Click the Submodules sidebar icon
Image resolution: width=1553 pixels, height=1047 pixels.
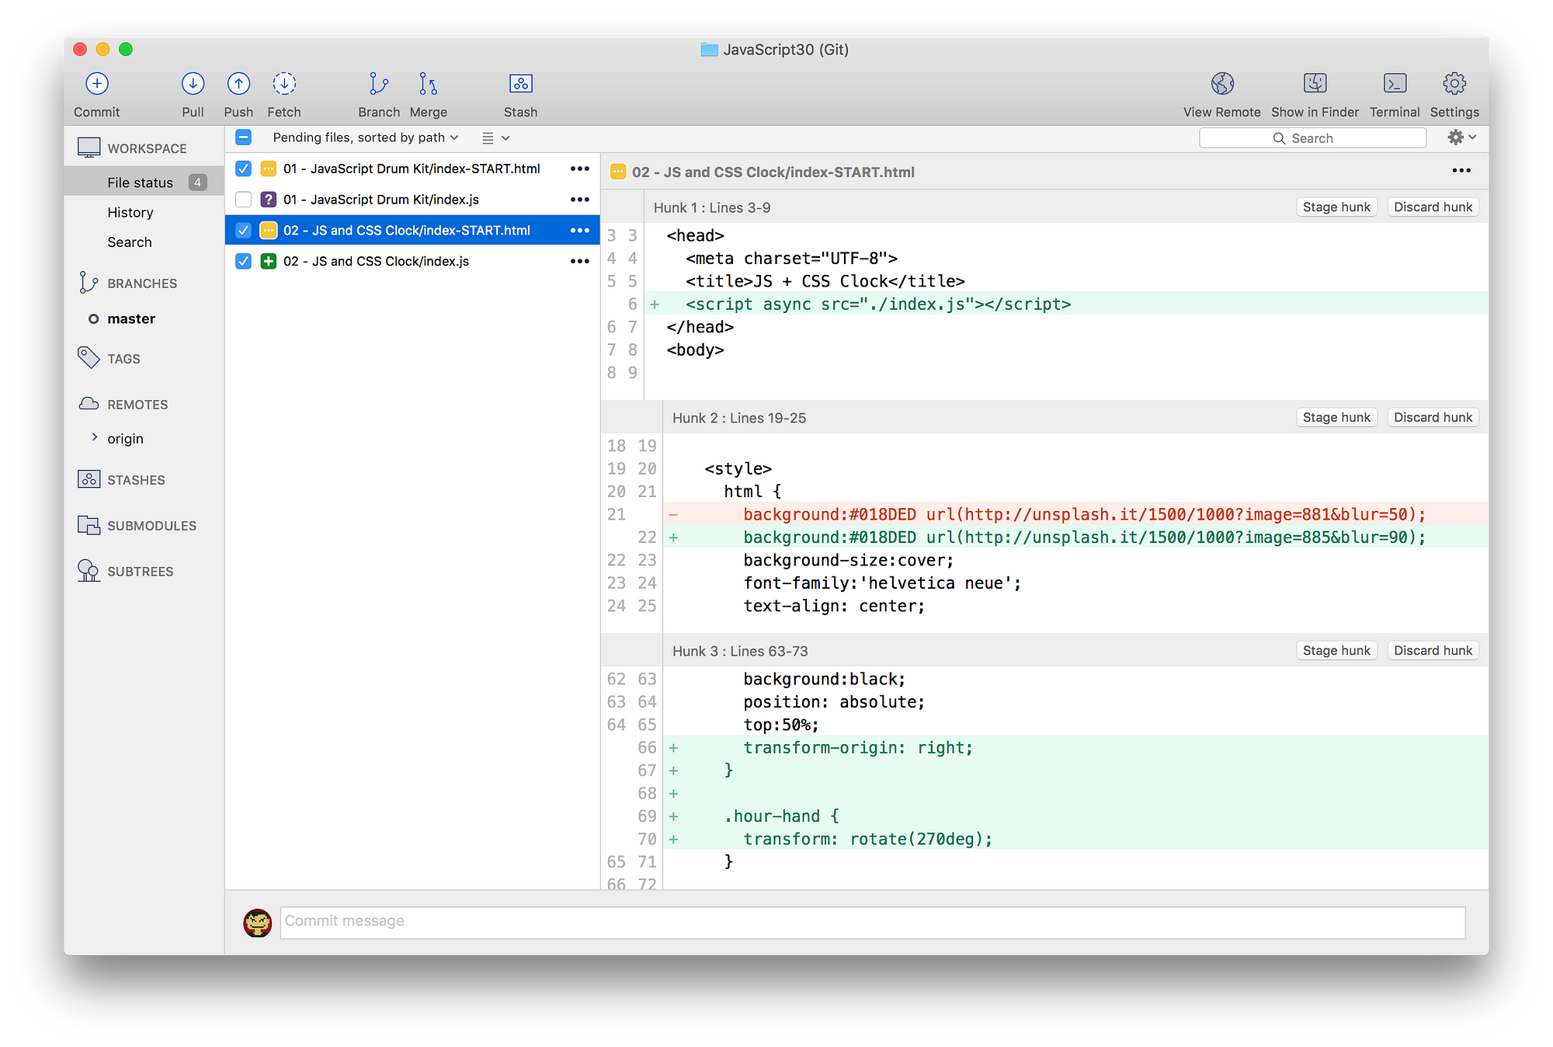pyautogui.click(x=89, y=525)
